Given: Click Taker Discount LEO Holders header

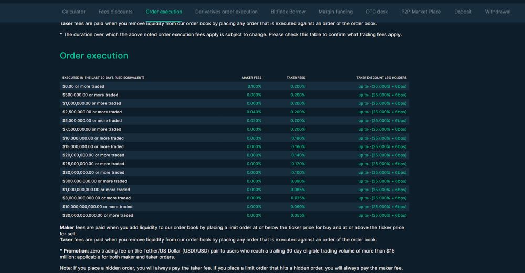Looking at the screenshot, I should click(x=381, y=78).
